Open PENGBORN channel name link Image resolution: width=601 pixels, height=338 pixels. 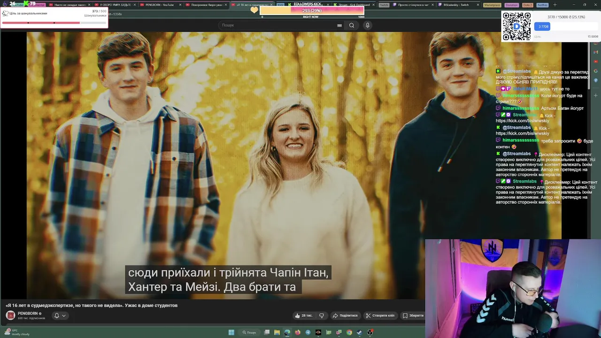28,313
